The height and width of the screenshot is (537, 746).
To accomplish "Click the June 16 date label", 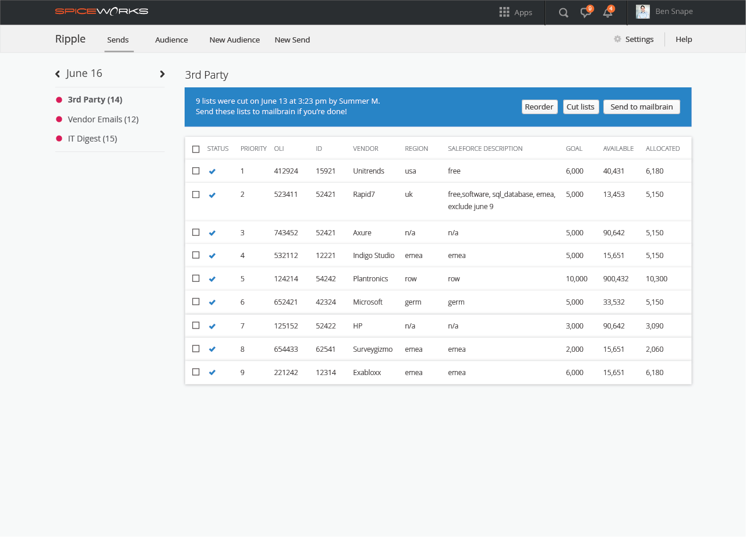I will tap(84, 73).
